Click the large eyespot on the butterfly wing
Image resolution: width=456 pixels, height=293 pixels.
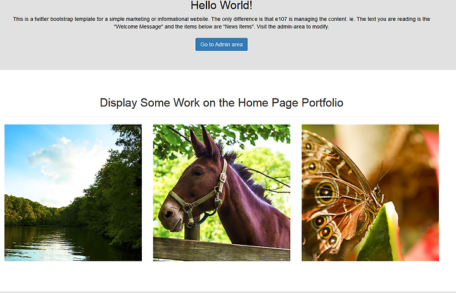pos(326,192)
